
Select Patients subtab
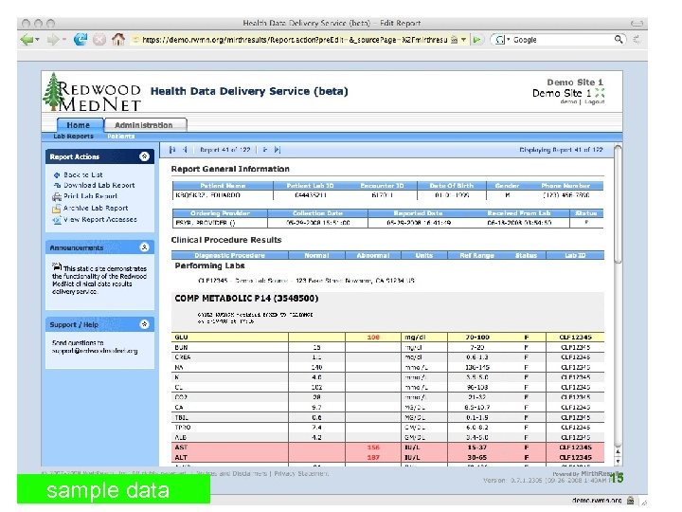coord(121,137)
